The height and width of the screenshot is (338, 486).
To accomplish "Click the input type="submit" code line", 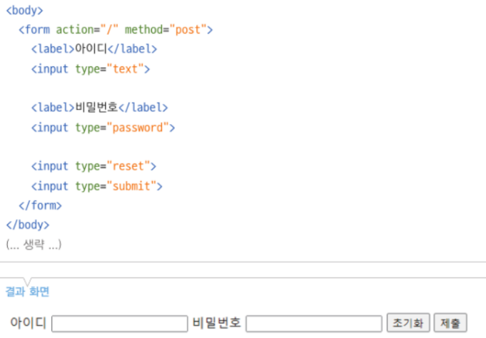I will (97, 186).
